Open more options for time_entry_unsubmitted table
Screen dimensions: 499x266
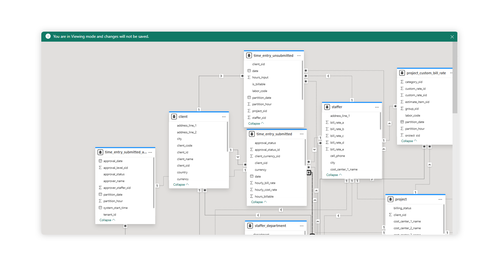[299, 56]
